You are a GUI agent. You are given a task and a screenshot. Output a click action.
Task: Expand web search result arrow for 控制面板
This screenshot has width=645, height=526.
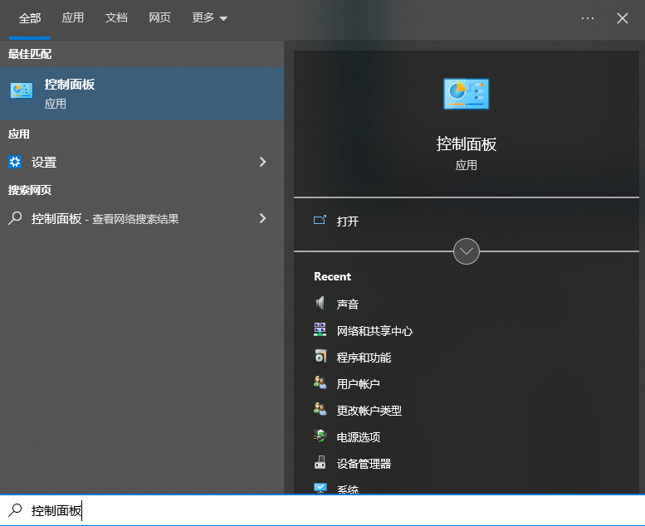[262, 218]
